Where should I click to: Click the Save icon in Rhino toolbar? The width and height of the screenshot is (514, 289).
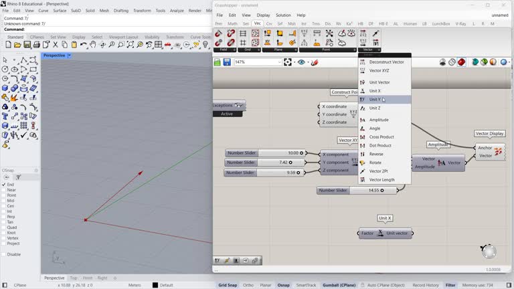(x=27, y=45)
